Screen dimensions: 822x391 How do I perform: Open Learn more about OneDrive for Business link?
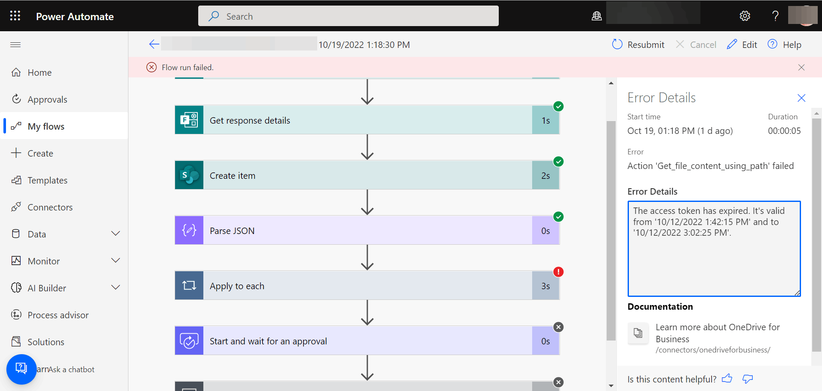click(718, 333)
